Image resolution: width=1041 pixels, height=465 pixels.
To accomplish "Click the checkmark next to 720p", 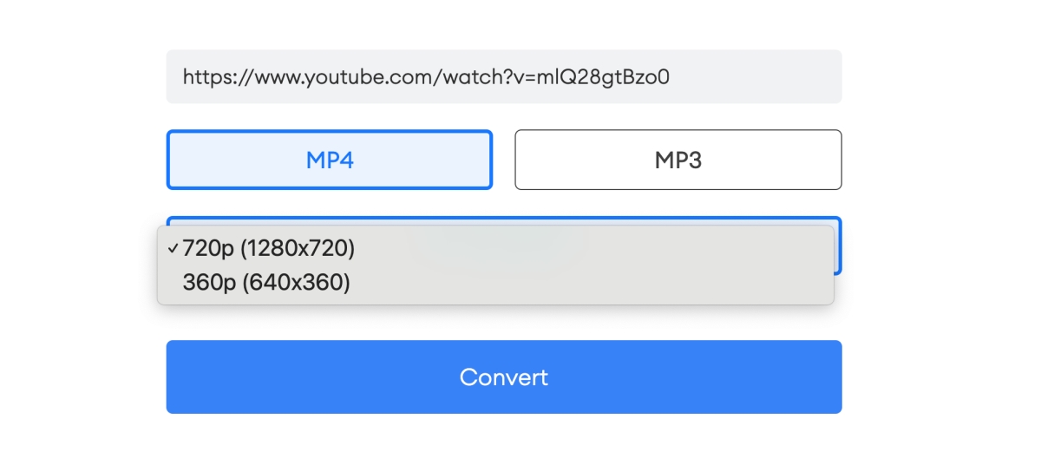I will (x=173, y=248).
